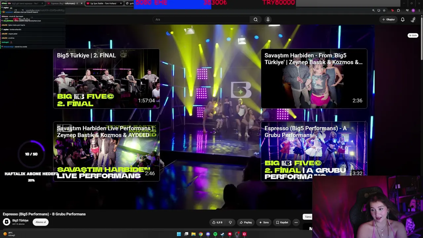The image size is (423, 238).
Task: Open YouTube notifications bell
Action: click(x=403, y=20)
